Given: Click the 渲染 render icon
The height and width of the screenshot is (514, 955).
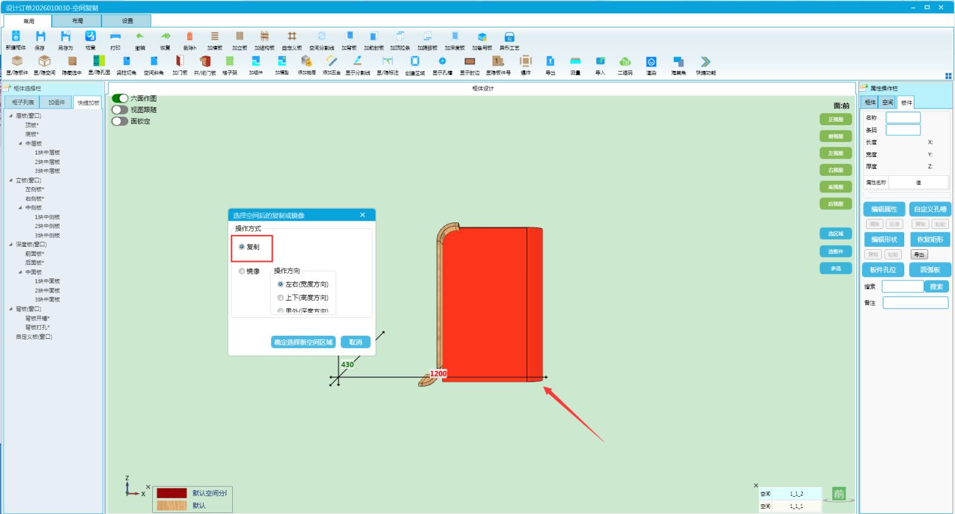Looking at the screenshot, I should pyautogui.click(x=651, y=61).
